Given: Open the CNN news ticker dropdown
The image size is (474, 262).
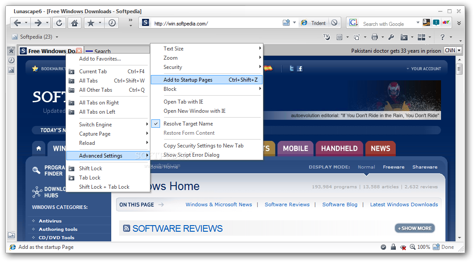Looking at the screenshot, I should coord(459,50).
